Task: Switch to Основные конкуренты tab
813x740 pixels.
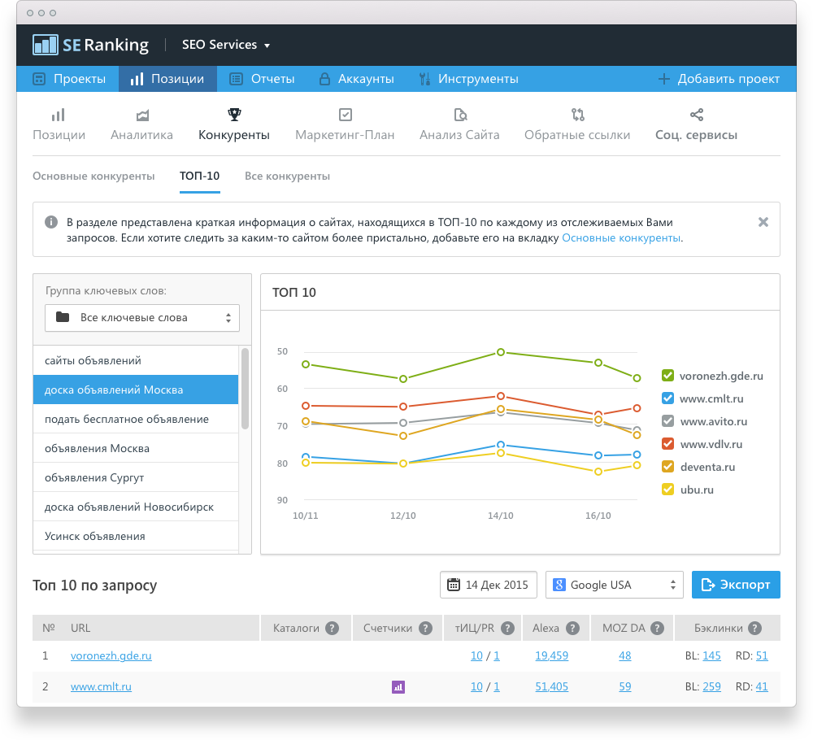Action: coord(93,176)
